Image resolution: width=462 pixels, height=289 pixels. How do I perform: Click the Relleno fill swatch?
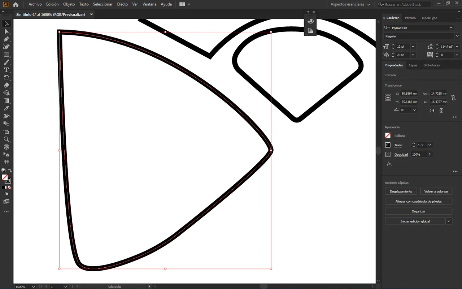click(x=388, y=136)
